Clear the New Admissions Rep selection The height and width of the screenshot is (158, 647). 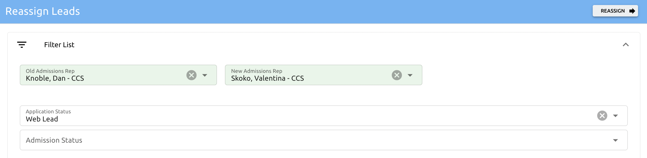[x=397, y=75]
